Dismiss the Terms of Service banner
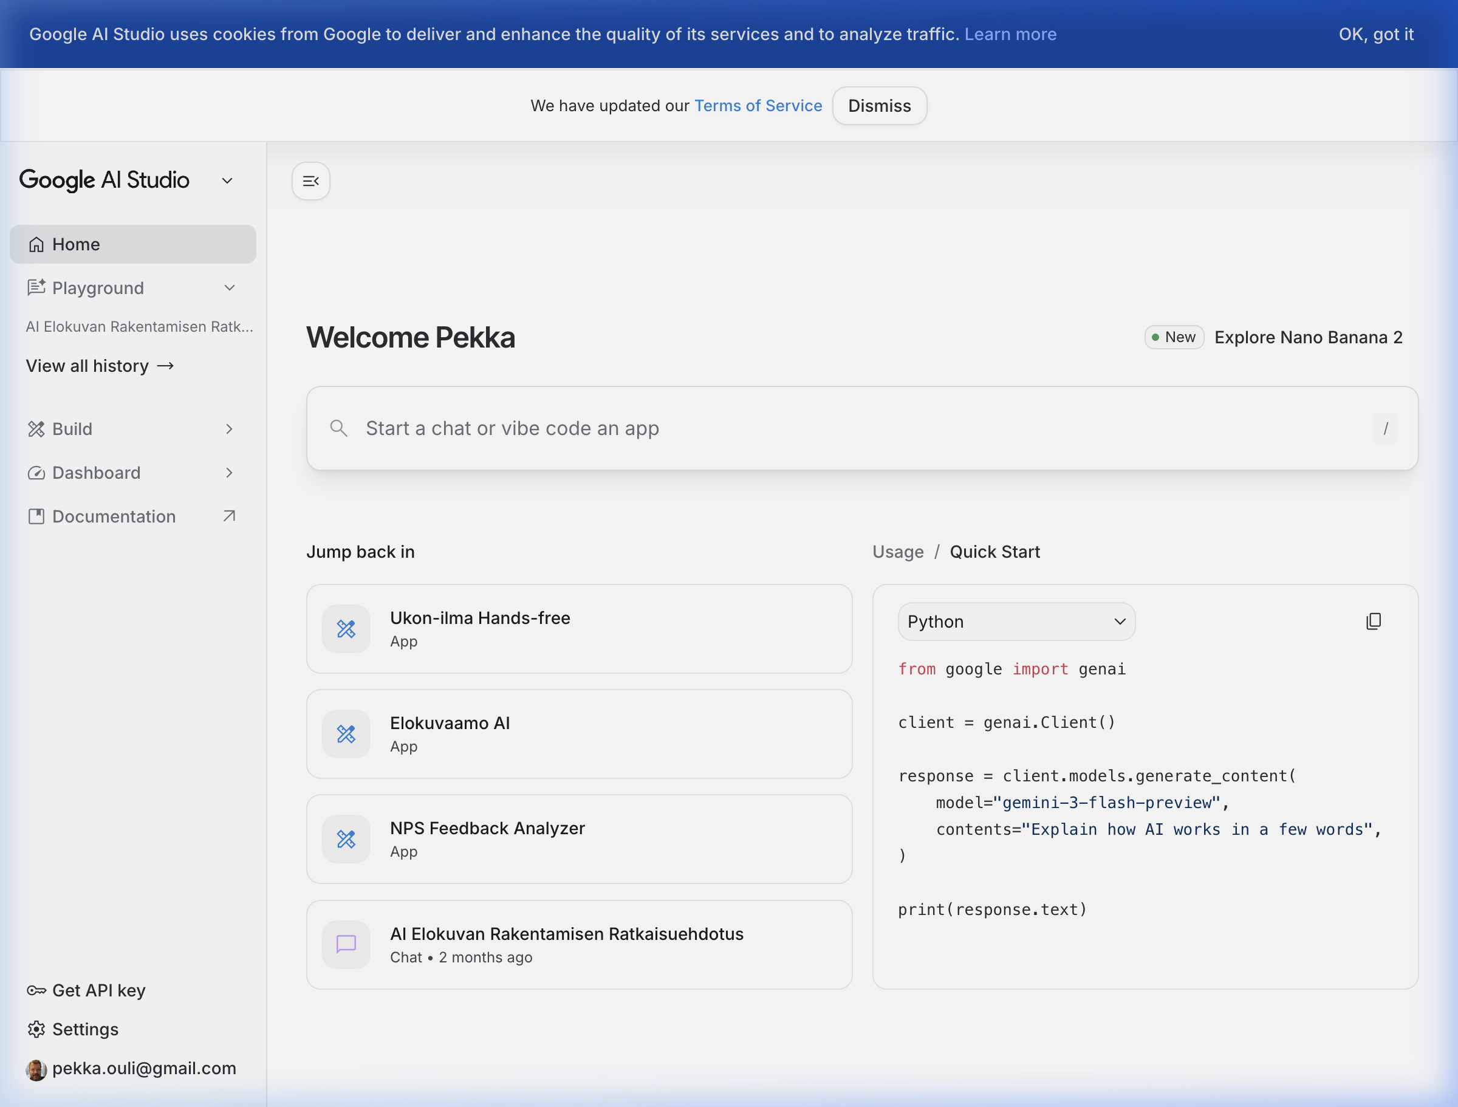The height and width of the screenshot is (1107, 1458). tap(879, 106)
